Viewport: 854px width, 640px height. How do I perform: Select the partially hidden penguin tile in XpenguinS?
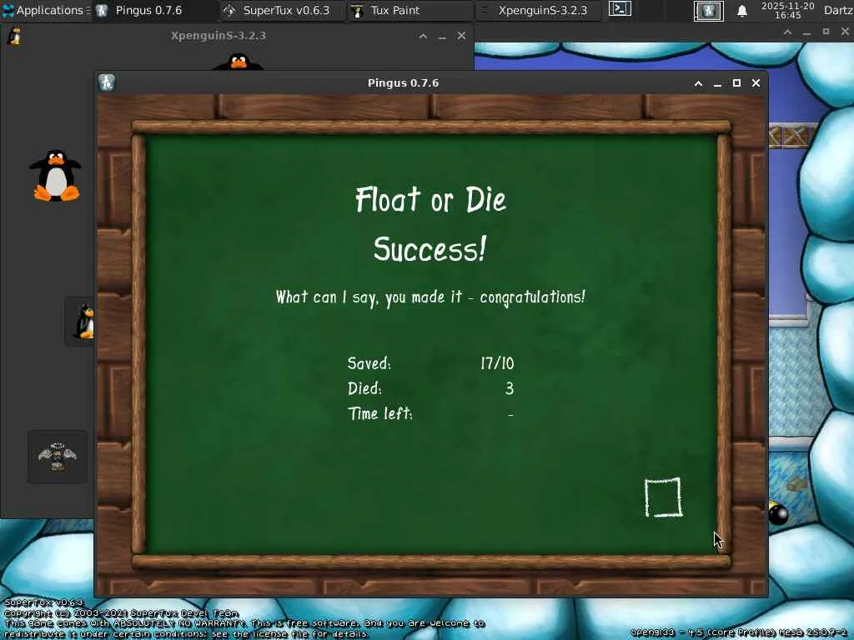pos(79,322)
